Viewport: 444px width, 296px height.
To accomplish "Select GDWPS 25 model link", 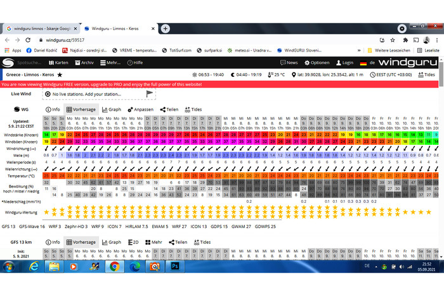I will click(x=265, y=227).
